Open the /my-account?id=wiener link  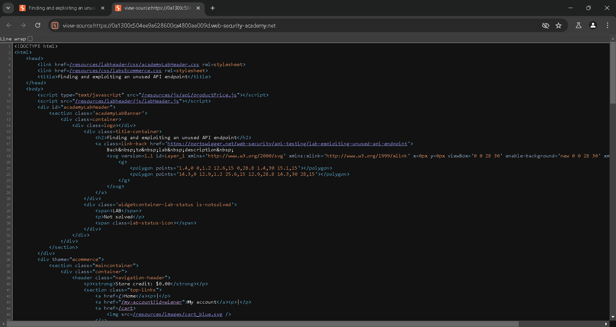point(152,302)
